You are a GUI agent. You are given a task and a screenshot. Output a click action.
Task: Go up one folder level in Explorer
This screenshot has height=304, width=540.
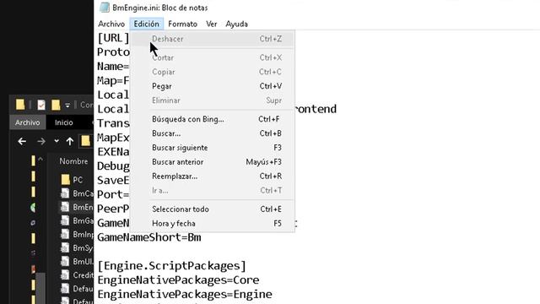pyautogui.click(x=70, y=141)
